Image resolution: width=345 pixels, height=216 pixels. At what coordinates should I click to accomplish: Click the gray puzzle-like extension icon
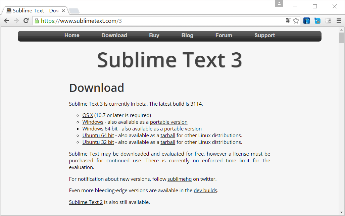328,21
